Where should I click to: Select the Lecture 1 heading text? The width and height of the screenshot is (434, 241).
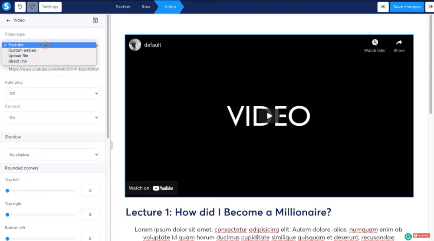click(228, 212)
